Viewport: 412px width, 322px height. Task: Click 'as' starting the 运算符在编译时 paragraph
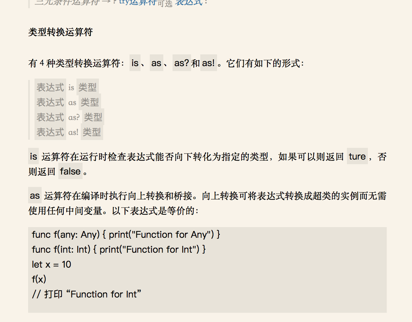35,195
